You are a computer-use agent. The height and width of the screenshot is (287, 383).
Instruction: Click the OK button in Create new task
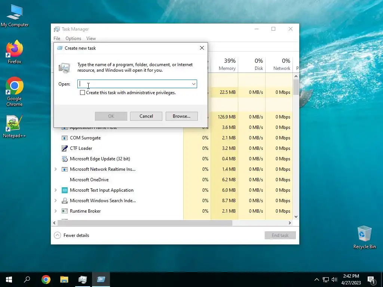(x=111, y=116)
